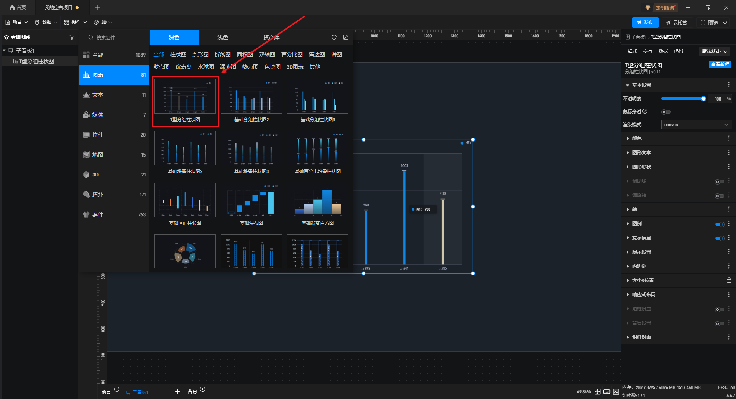Viewport: 736px width, 399px height.
Task: Click the filter icon in layer panel
Action: coord(72,37)
